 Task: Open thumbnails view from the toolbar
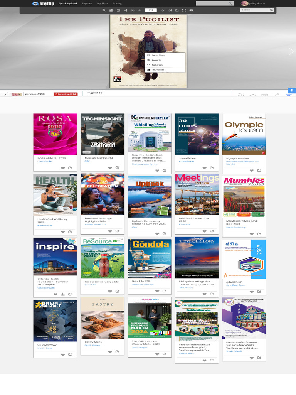(111, 10)
